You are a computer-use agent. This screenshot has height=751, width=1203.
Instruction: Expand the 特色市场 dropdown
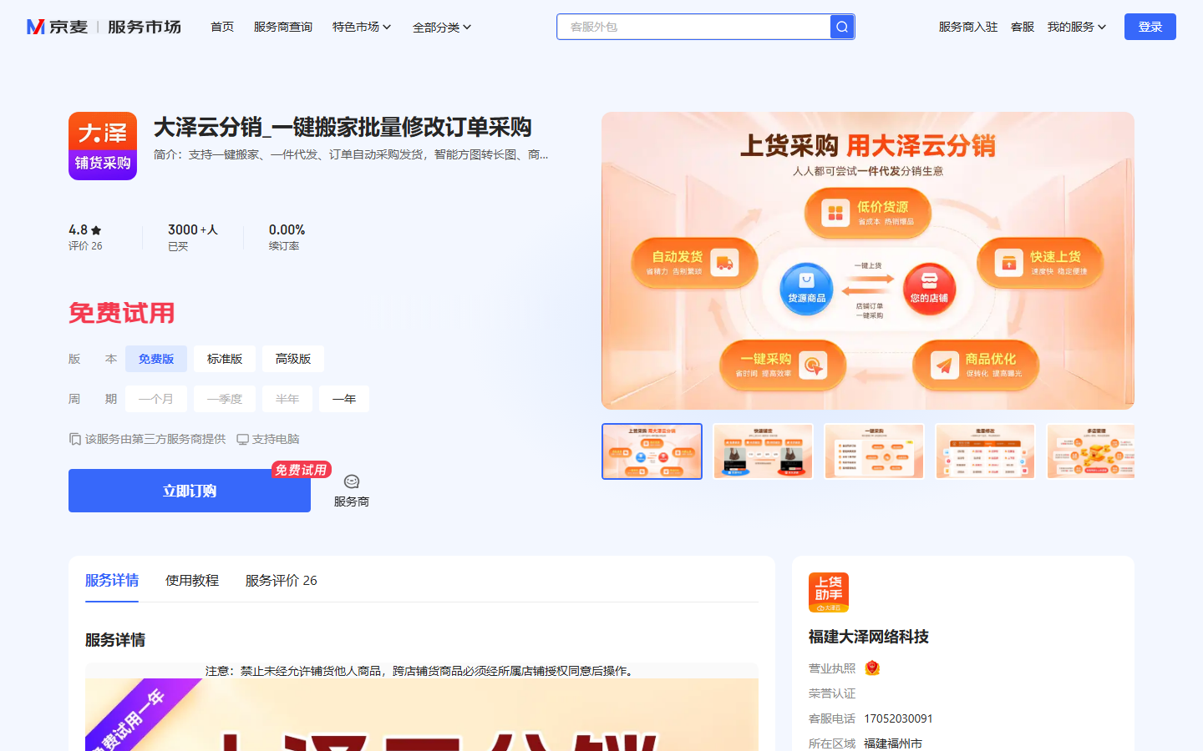click(362, 27)
